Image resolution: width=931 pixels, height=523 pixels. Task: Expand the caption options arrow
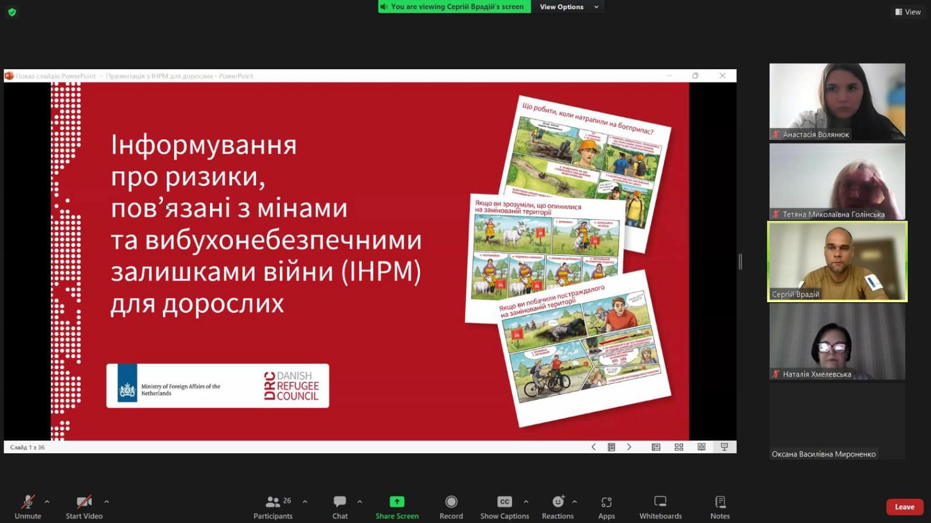click(526, 501)
